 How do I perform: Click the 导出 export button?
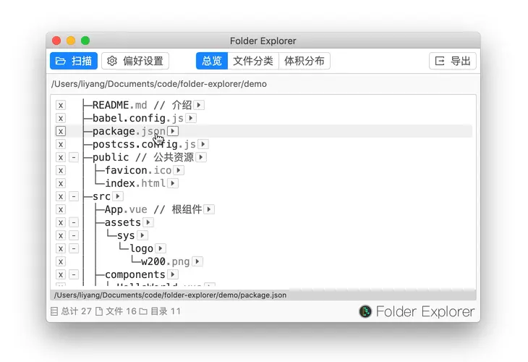click(453, 61)
